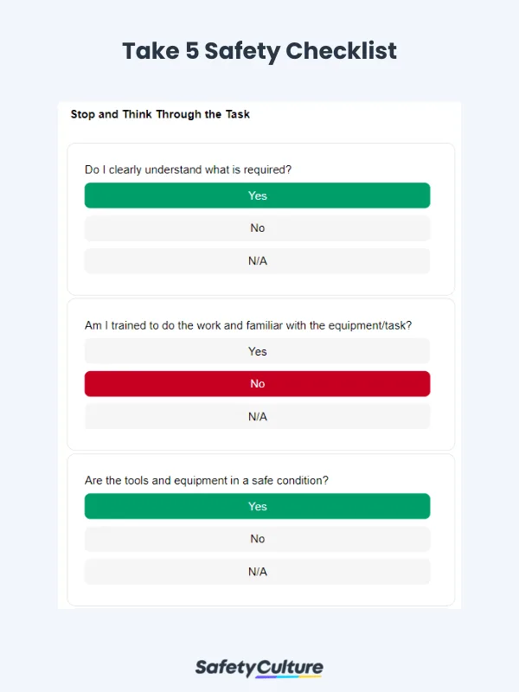The width and height of the screenshot is (519, 692).
Task: Choose N/A for "Am I trained to do the work"
Action: coord(257,416)
